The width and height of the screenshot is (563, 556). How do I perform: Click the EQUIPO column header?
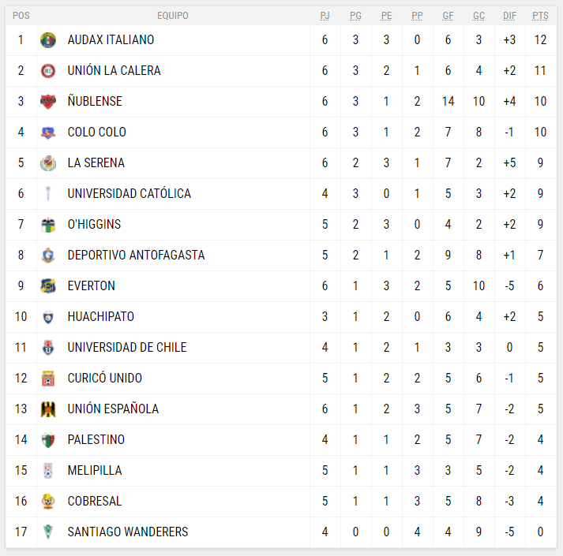click(x=173, y=16)
